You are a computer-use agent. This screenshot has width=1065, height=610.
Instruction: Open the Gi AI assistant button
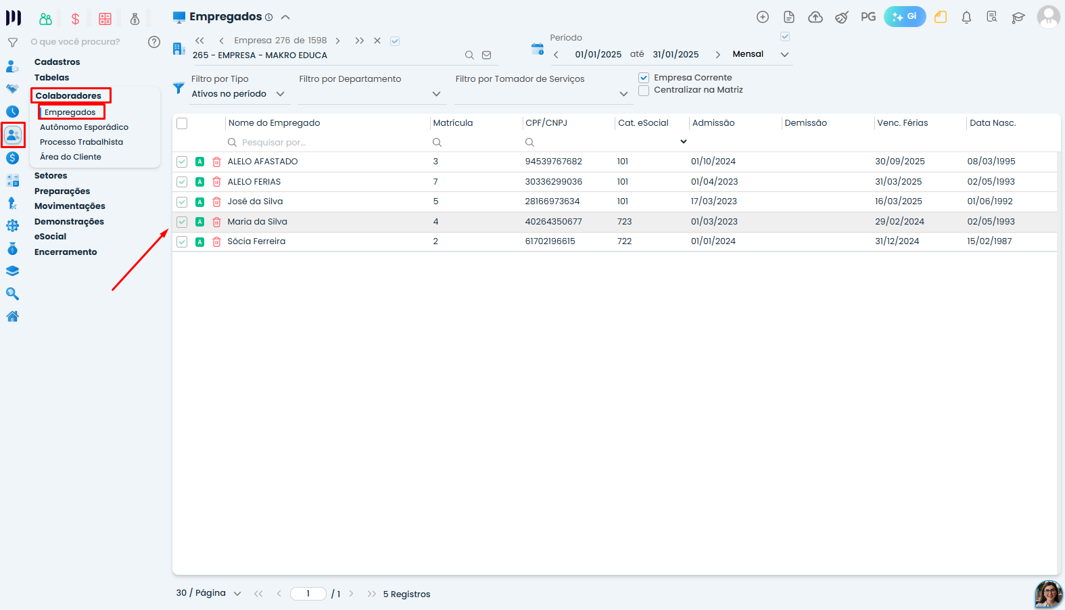click(905, 17)
